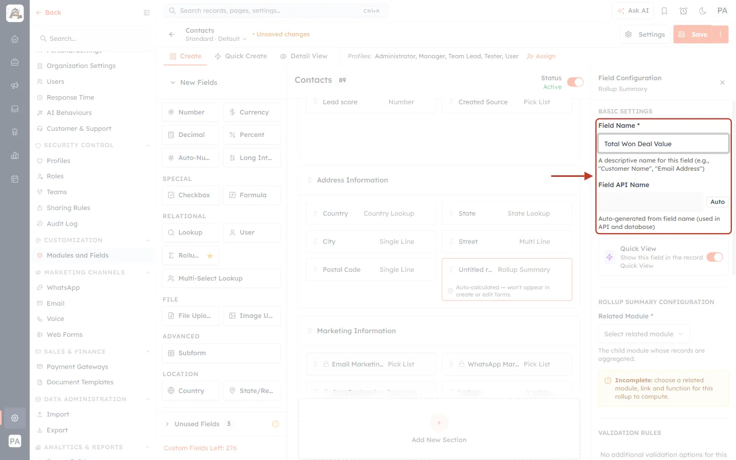Screen dimensions: 736x460
Task: Collapse the New Fields section
Action: point(173,82)
